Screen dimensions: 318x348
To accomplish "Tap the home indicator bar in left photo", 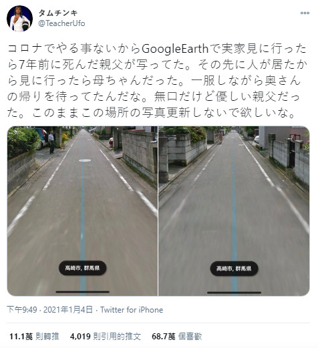I will pyautogui.click(x=83, y=292).
